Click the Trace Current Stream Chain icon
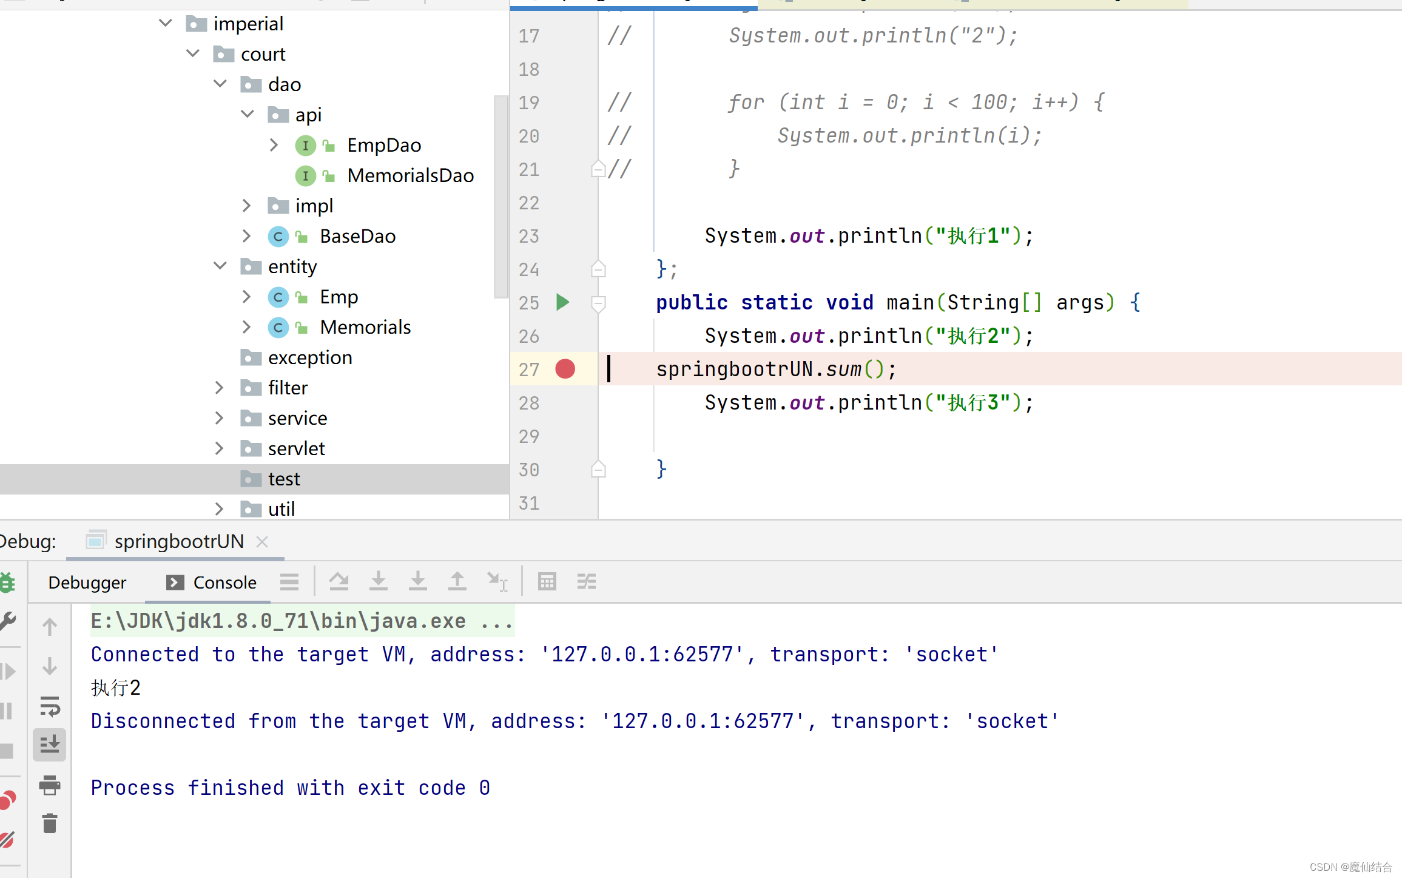Image resolution: width=1402 pixels, height=878 pixels. (x=586, y=582)
